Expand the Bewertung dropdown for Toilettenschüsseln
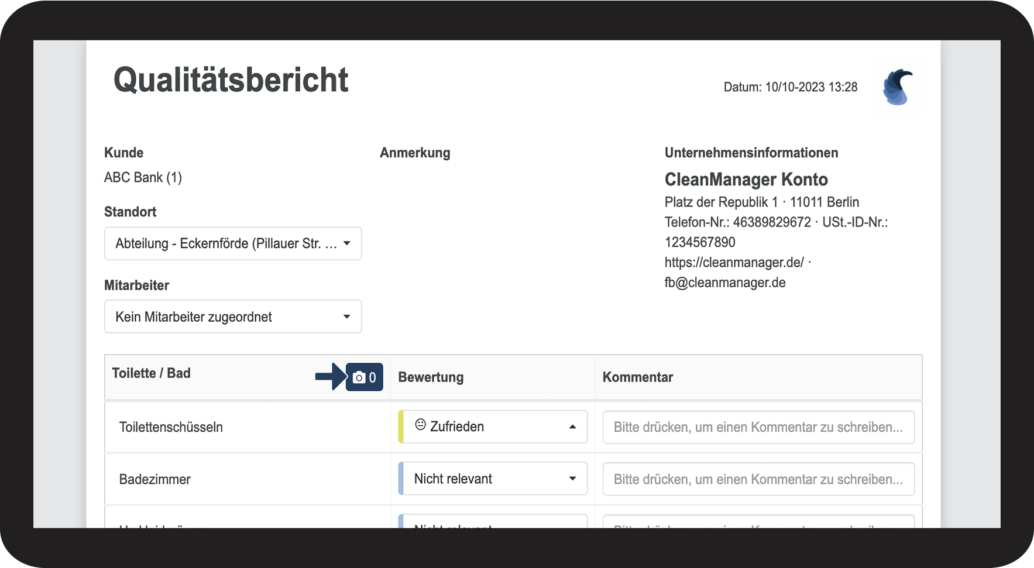The image size is (1034, 568). (x=494, y=426)
